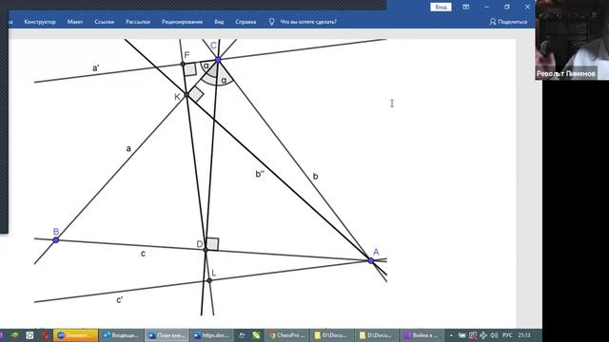The height and width of the screenshot is (342, 609).
Task: Minimize the Word window
Action: point(486,7)
